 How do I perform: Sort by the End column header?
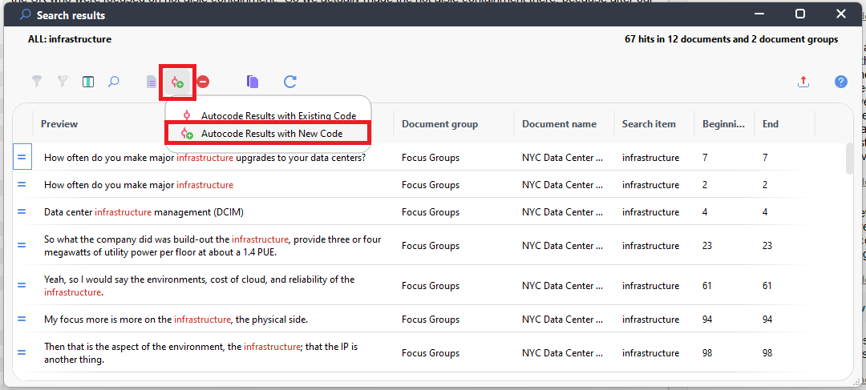771,124
